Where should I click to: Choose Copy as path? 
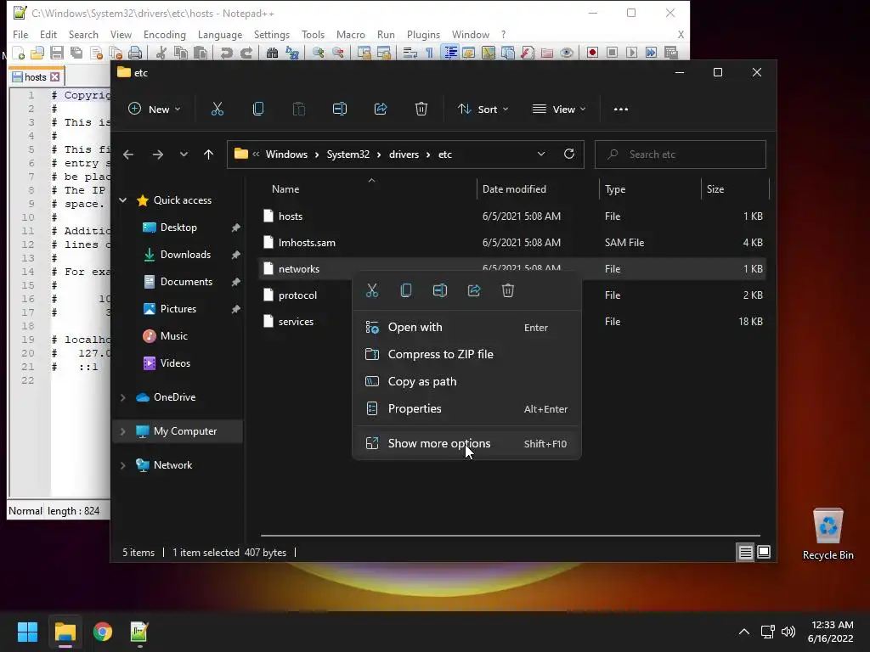coord(466,381)
